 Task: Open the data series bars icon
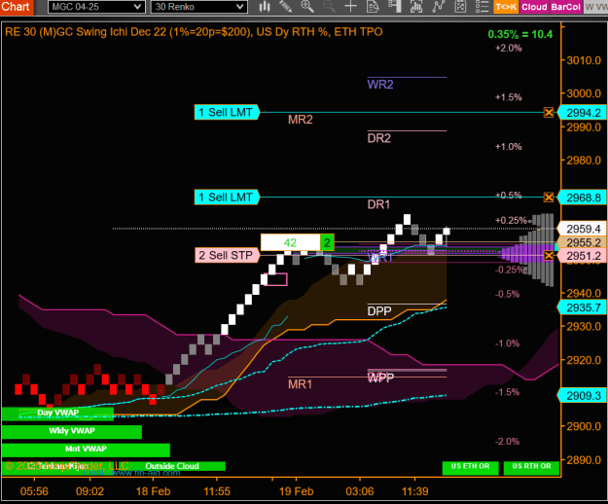(416, 7)
